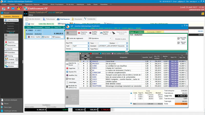Open the Règlements / Relances menu
Image resolution: width=205 pixels, height=115 pixels.
pos(32,4)
